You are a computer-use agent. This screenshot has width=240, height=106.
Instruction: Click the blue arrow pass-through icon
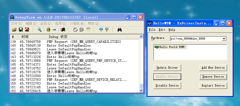[x=54, y=30]
